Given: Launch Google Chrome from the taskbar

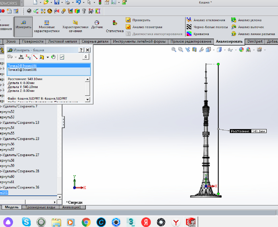Looking at the screenshot, I should point(86,221).
